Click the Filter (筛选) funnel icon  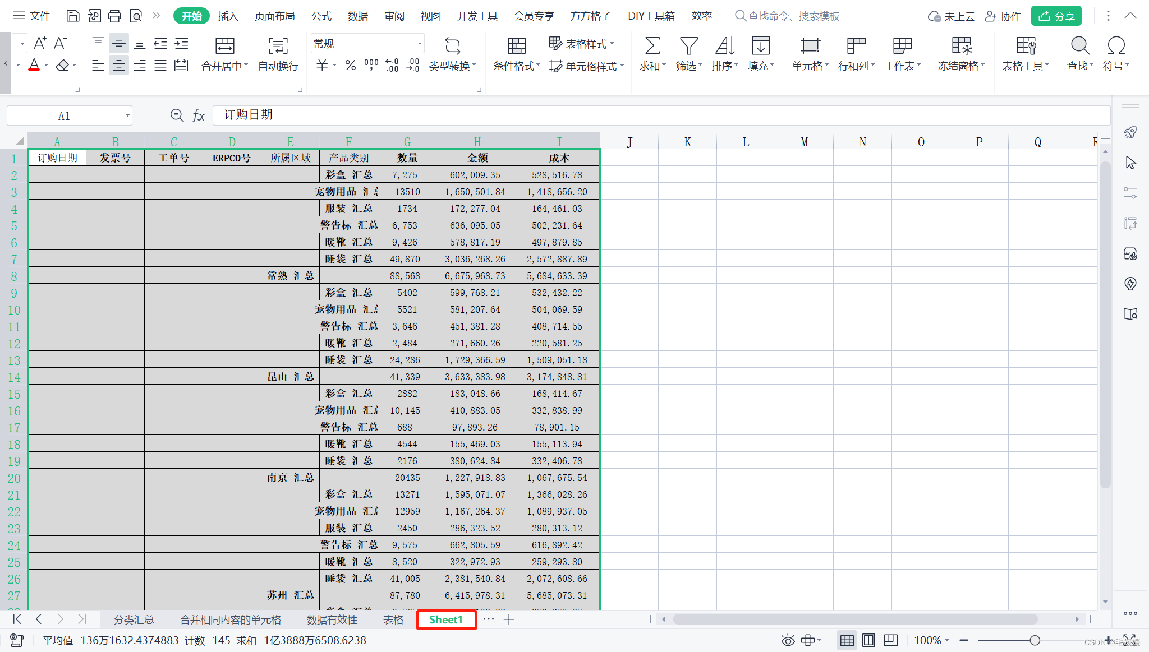688,46
